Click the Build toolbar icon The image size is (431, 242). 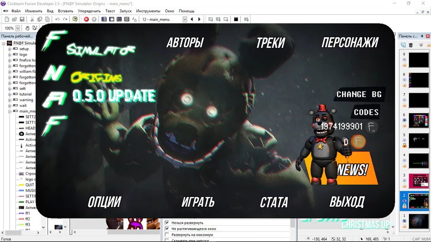[x=246, y=19]
